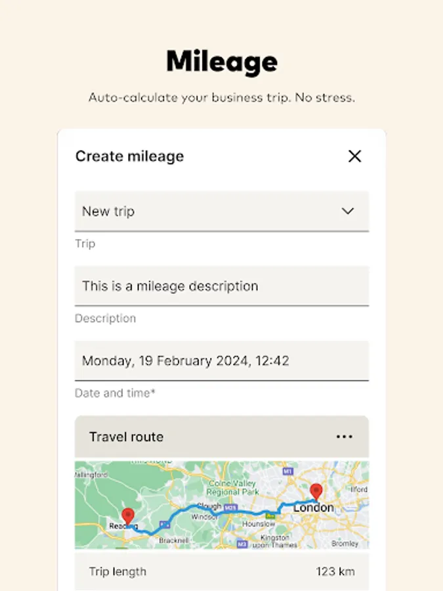The width and height of the screenshot is (443, 591).
Task: Expand the Trip selection chevron
Action: click(x=348, y=211)
